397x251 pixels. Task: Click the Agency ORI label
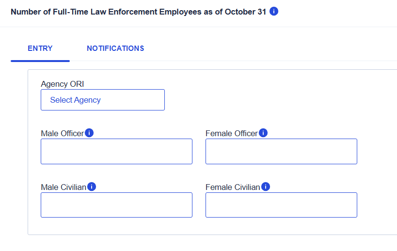point(63,84)
